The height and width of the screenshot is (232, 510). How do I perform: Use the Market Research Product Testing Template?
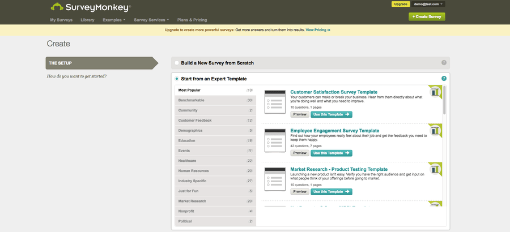pyautogui.click(x=331, y=192)
